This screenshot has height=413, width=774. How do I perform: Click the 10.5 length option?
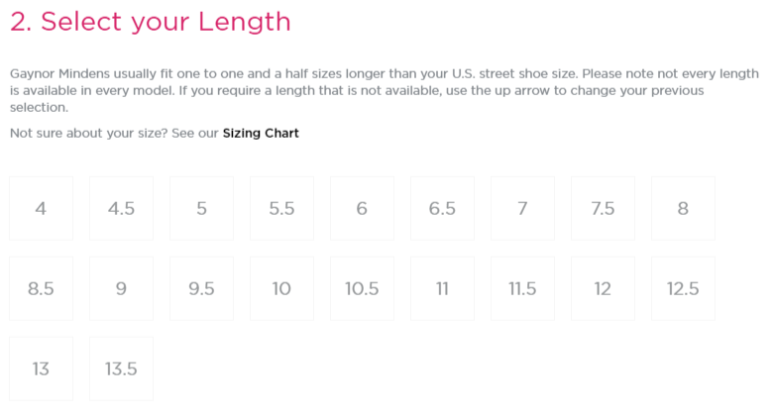[x=362, y=288]
